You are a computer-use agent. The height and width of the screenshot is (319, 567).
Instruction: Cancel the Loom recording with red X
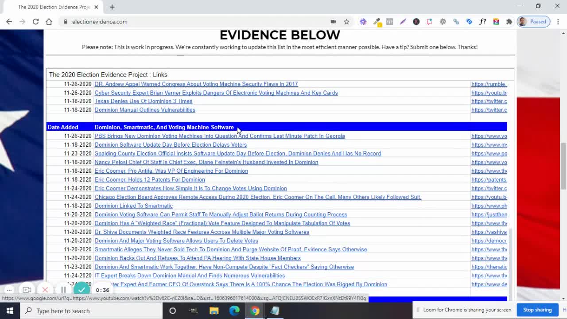(x=45, y=290)
